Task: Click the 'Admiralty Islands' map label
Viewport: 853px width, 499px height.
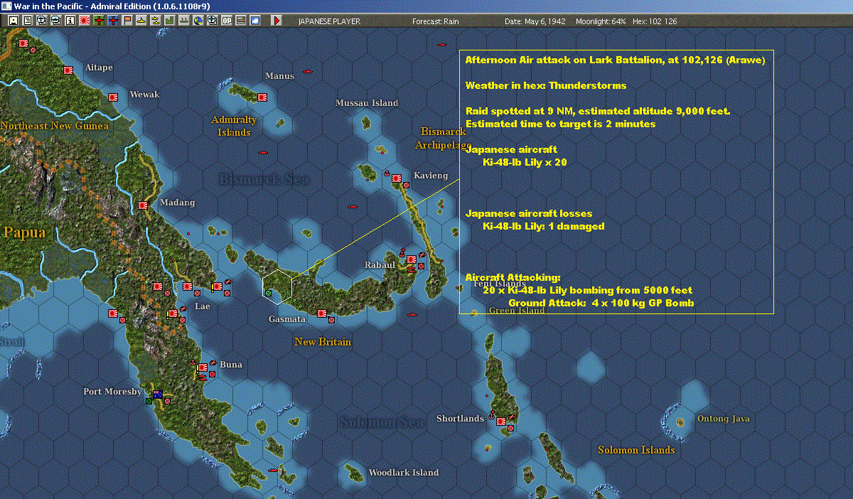Action: [234, 126]
